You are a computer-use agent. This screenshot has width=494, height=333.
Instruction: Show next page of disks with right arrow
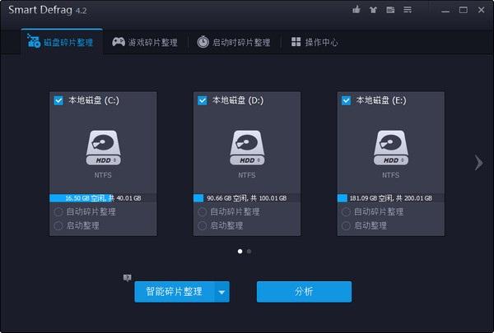pyautogui.click(x=479, y=163)
